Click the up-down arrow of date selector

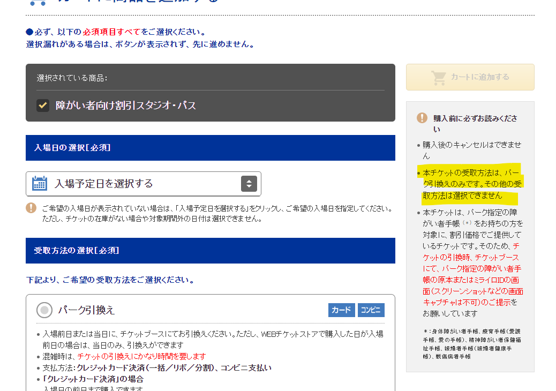pyautogui.click(x=249, y=184)
